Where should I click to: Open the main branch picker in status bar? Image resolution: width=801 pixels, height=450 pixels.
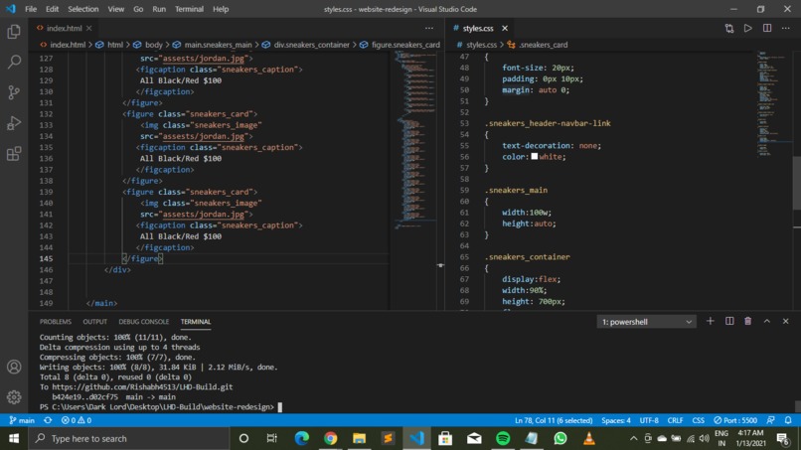tap(21, 420)
